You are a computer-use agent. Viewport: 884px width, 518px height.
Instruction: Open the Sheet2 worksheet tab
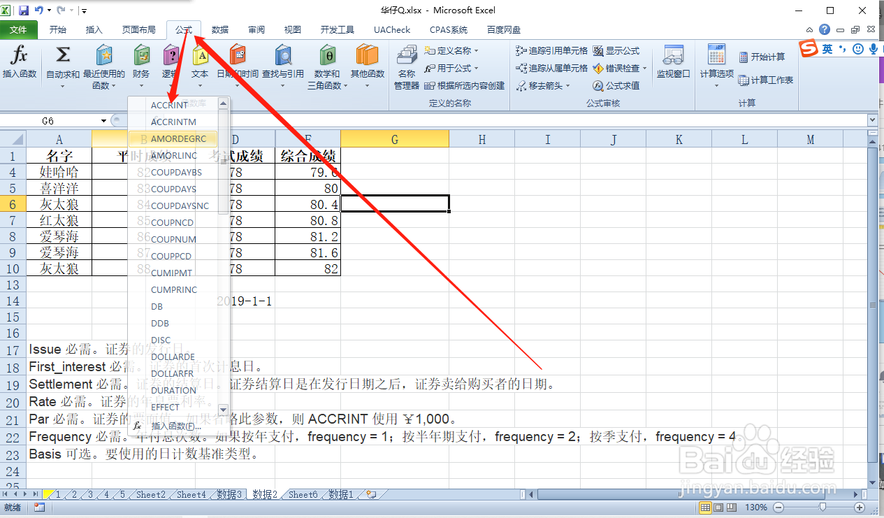(151, 495)
